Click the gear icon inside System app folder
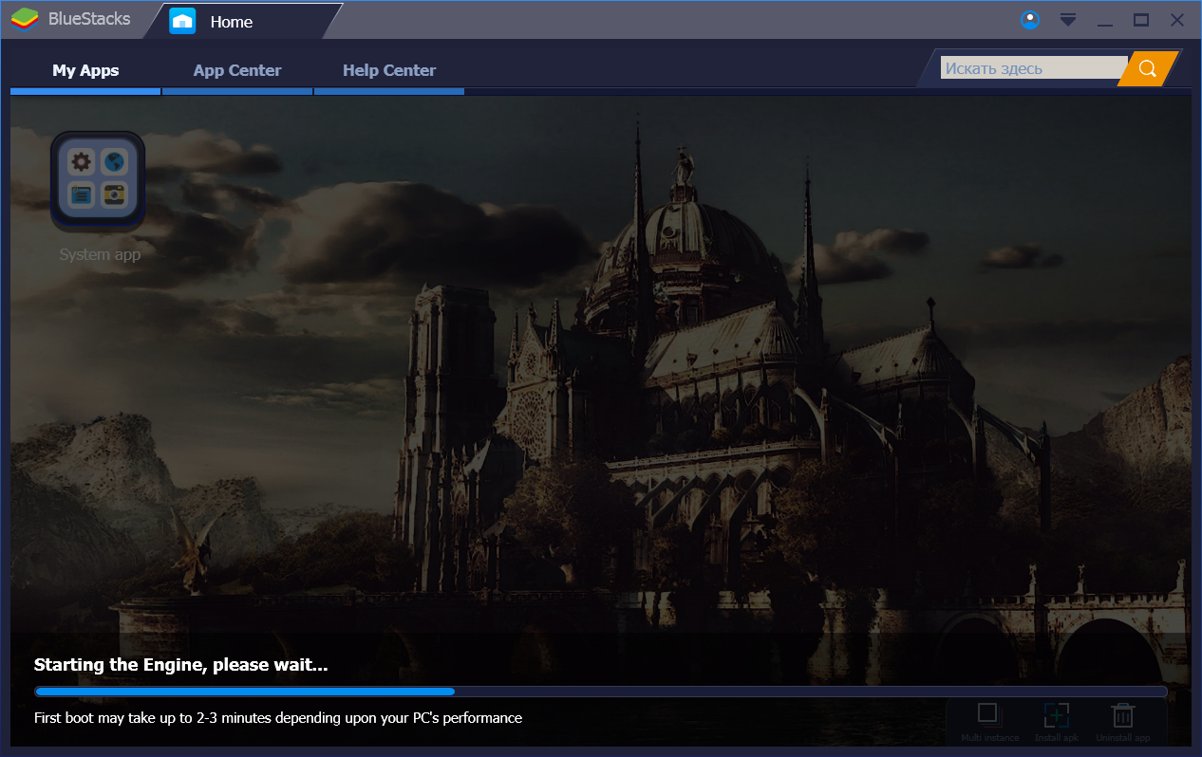 click(82, 162)
